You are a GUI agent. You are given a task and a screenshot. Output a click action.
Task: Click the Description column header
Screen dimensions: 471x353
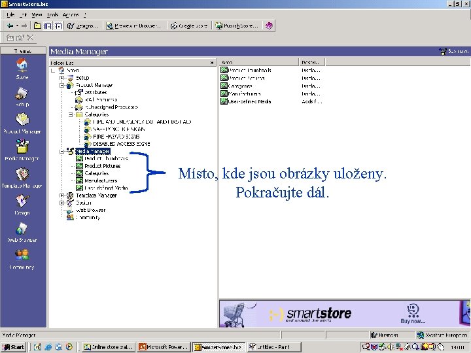point(313,63)
